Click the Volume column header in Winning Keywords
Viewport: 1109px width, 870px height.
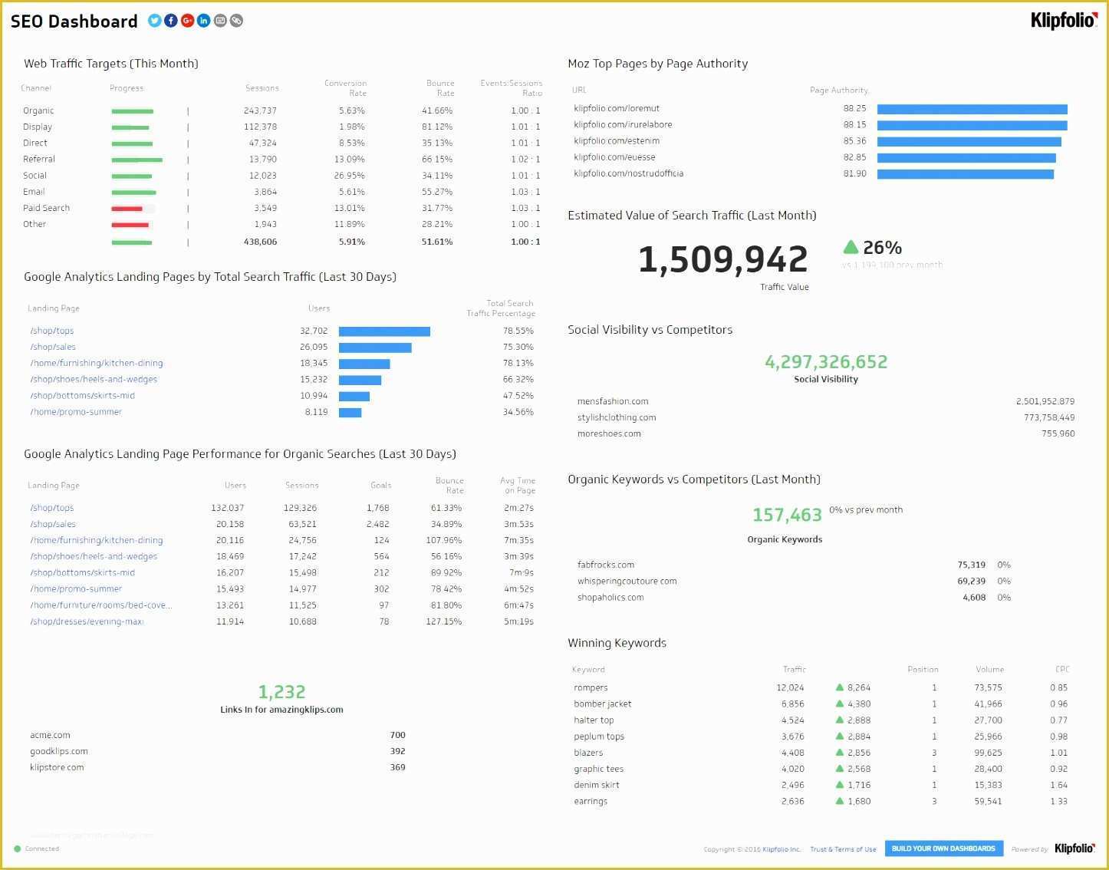[989, 670]
